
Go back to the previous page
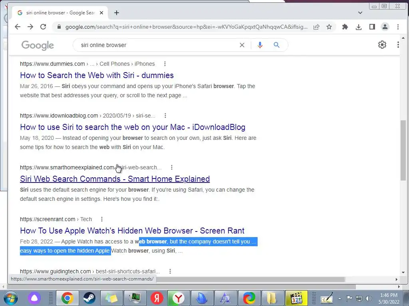(x=18, y=27)
